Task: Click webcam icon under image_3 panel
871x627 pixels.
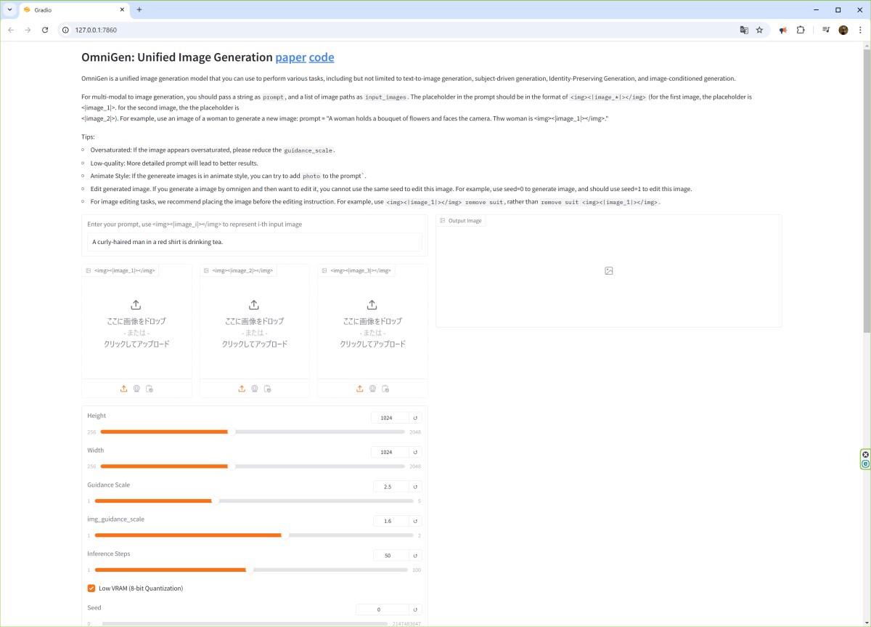Action: (372, 389)
